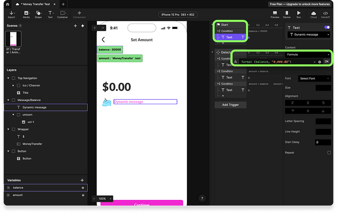Delete the balance variable
This screenshot has height=213, width=337.
[x=83, y=188]
